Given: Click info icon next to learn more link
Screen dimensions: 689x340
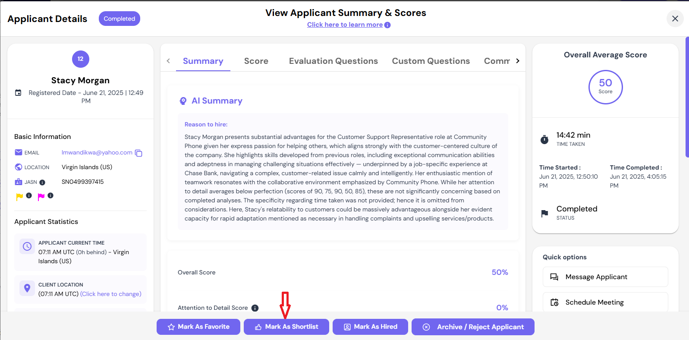Looking at the screenshot, I should (x=387, y=25).
